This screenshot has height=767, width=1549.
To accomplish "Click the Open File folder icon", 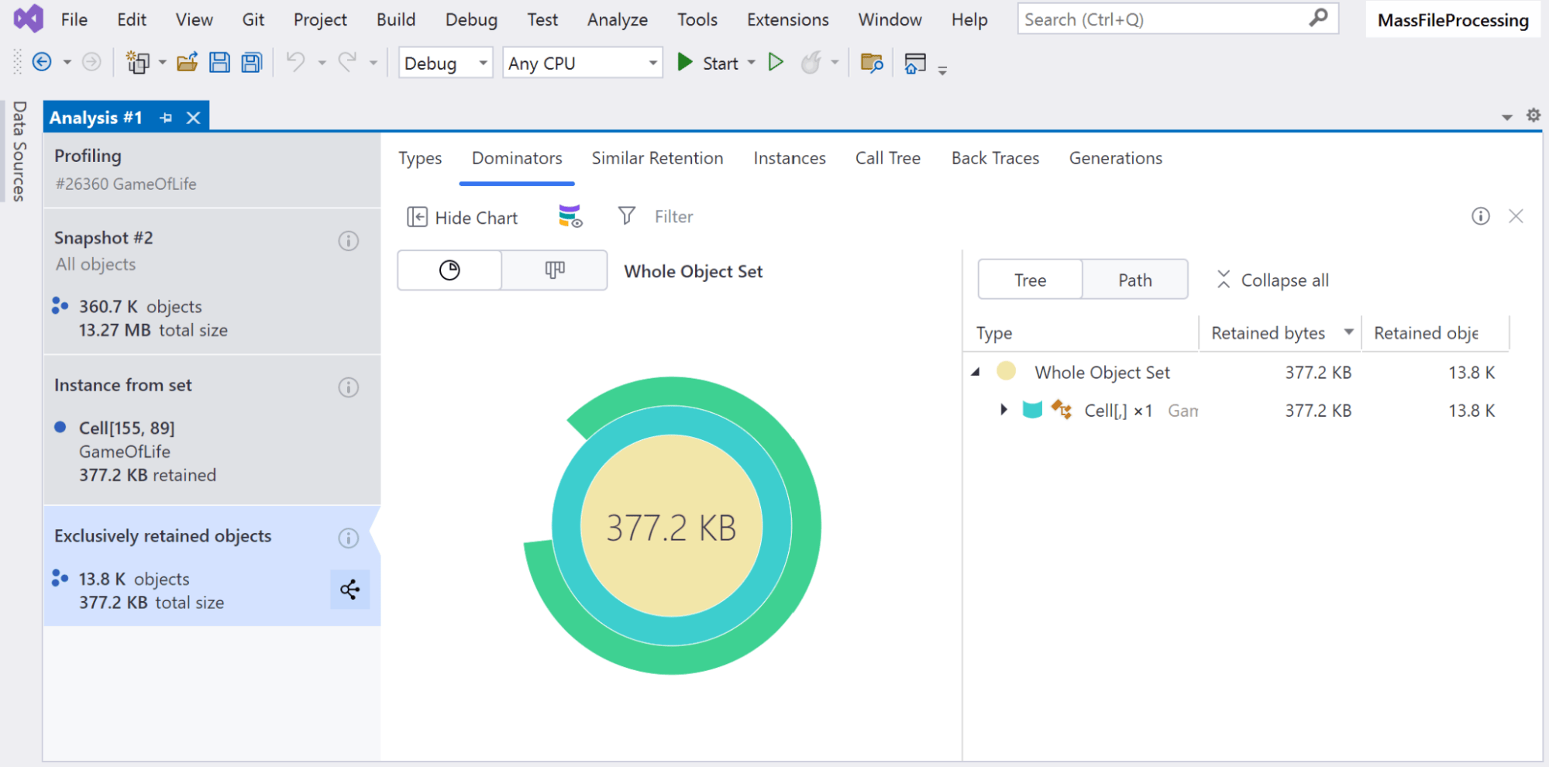I will pyautogui.click(x=187, y=63).
